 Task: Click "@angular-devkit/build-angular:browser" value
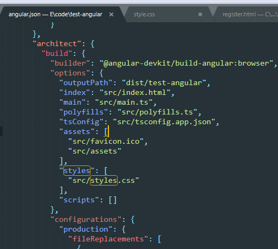click(186, 63)
